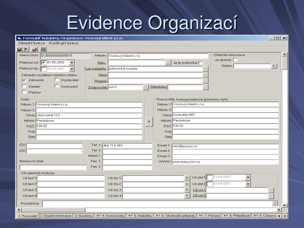The width and height of the screenshot is (304, 228).
Task: Click the tab strip scroll-right arrow
Action: (x=285, y=216)
